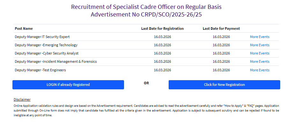This screenshot has width=292, height=128.
Task: Click the Advertisement No CRPD/SCO/2025-26/25 line
Action: click(146, 14)
